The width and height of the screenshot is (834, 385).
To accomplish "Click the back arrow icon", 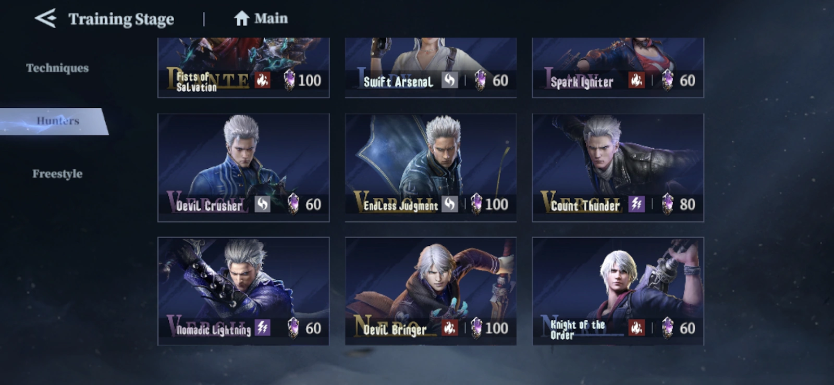I will 45,19.
